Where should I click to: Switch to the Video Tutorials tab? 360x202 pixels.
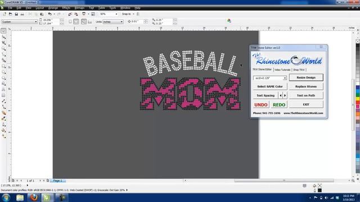pos(282,70)
